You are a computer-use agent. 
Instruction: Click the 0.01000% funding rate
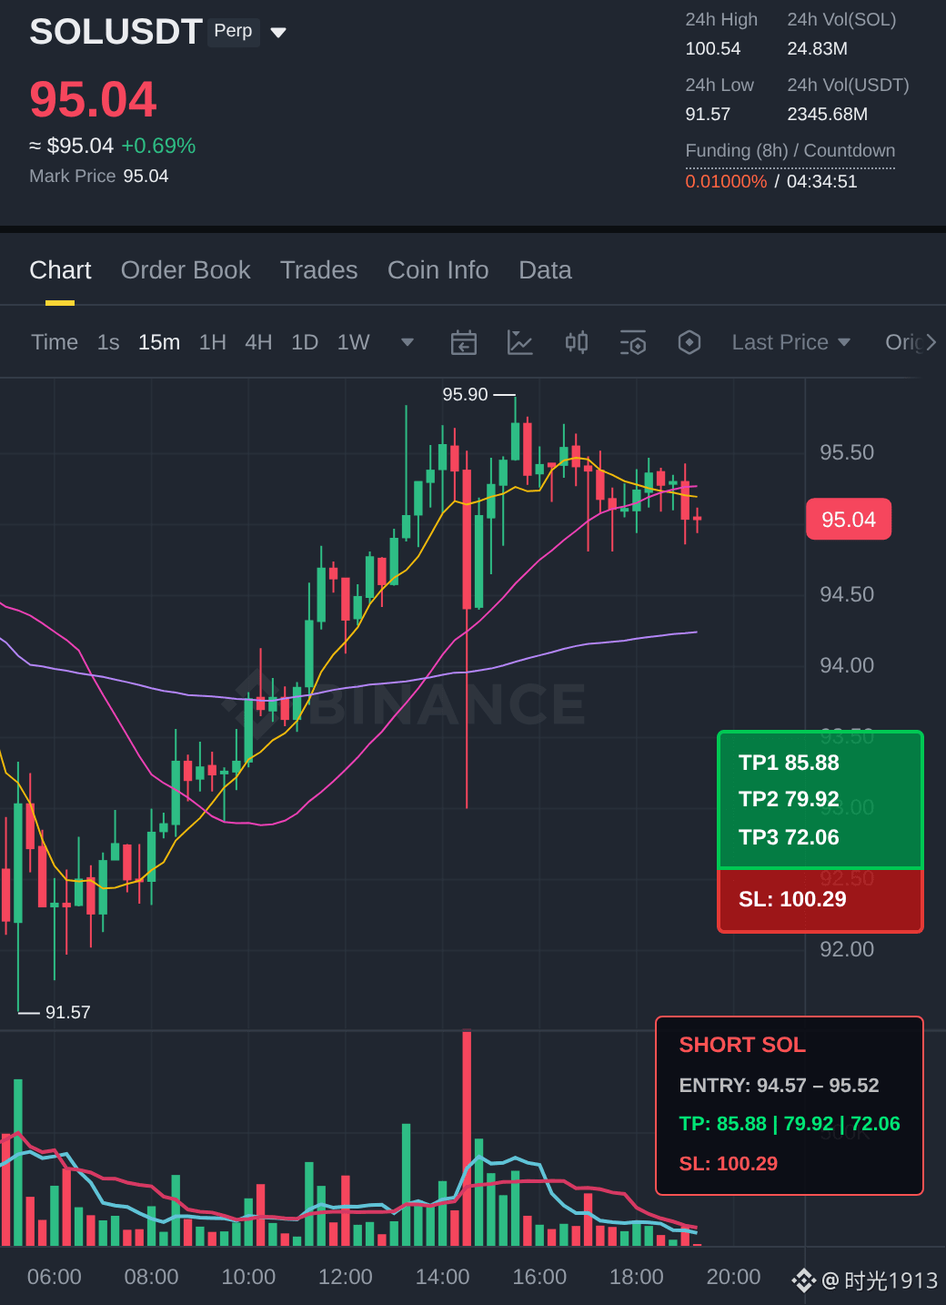(x=726, y=181)
